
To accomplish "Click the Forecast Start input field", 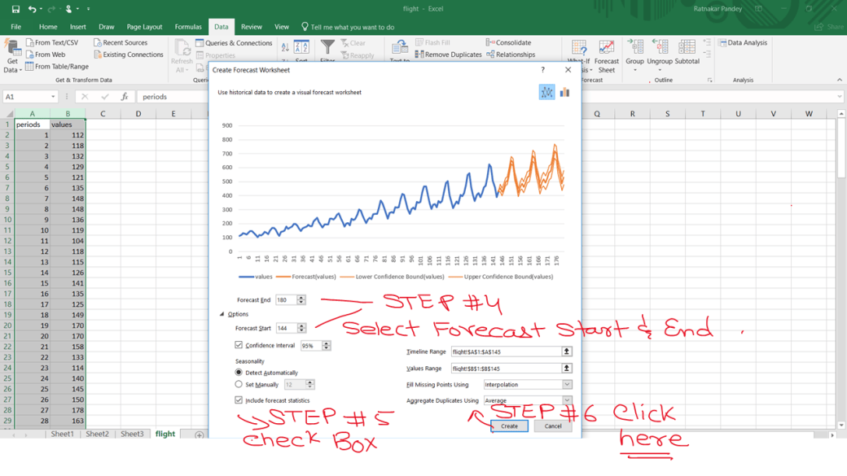I will [287, 328].
